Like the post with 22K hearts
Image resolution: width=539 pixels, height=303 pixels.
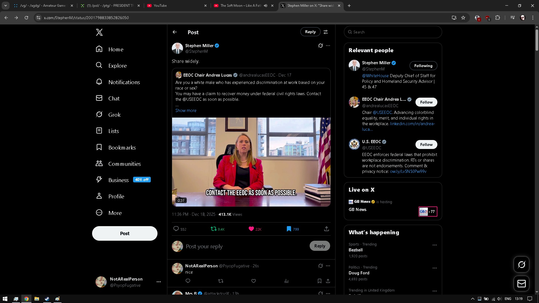(251, 229)
